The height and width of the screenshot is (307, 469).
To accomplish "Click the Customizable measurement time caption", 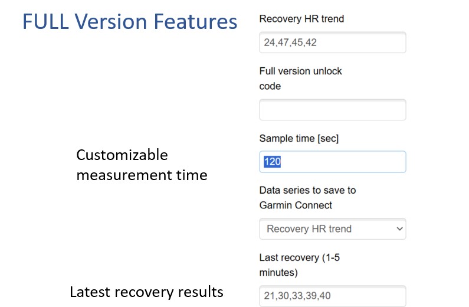I will 142,165.
